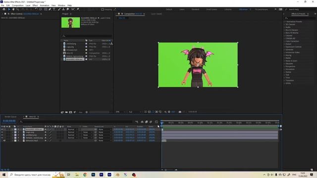This screenshot has width=317, height=178.
Task: Open blending Mode dropdown of the Logo.png layer
Action: (72, 132)
